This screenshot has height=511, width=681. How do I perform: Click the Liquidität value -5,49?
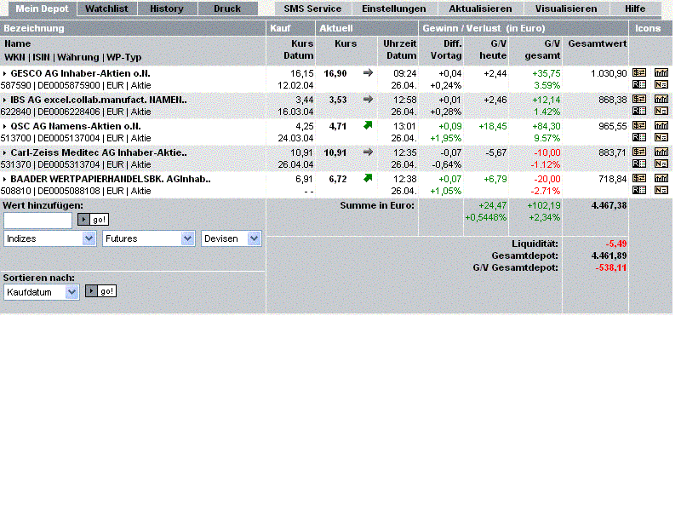(615, 244)
